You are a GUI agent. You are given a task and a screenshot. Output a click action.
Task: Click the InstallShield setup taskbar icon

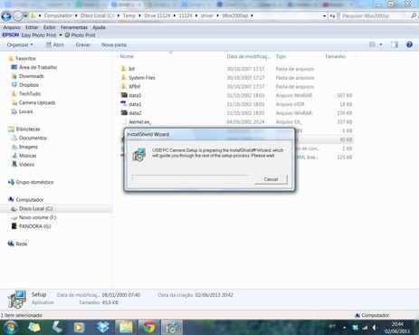pyautogui.click(x=172, y=328)
